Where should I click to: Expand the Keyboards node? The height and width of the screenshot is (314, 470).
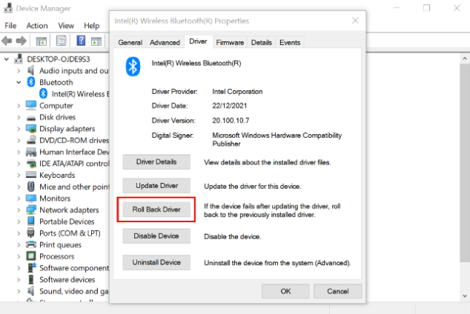19,176
